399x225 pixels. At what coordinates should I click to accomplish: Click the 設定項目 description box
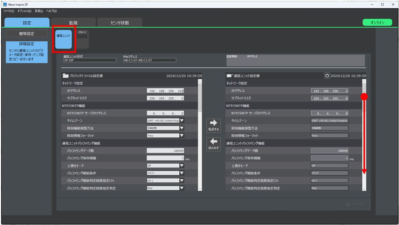click(296, 60)
